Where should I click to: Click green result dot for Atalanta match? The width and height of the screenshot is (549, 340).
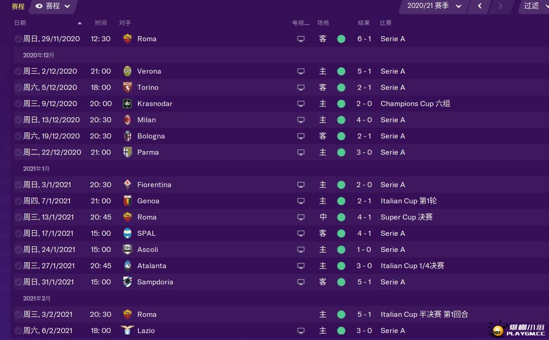(341, 266)
